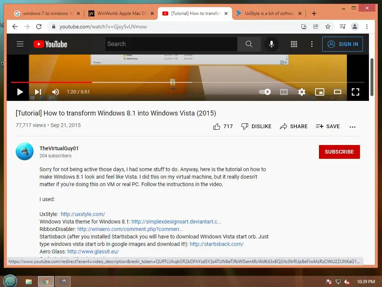Close the WinWorld tab
The width and height of the screenshot is (382, 287).
pyautogui.click(x=152, y=13)
